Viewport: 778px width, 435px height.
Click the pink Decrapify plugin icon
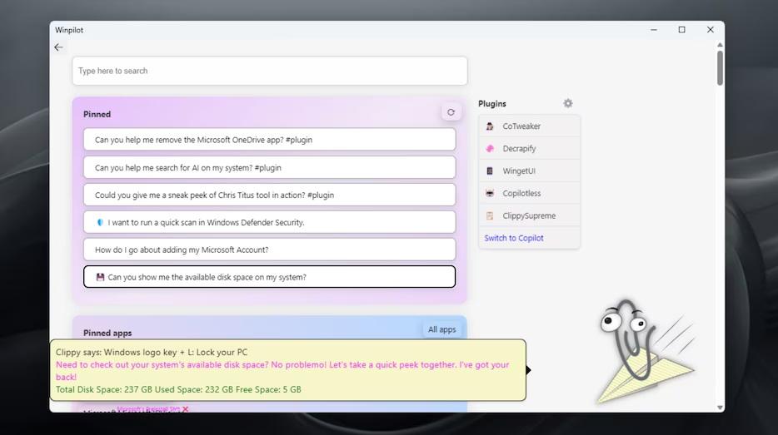coord(490,149)
